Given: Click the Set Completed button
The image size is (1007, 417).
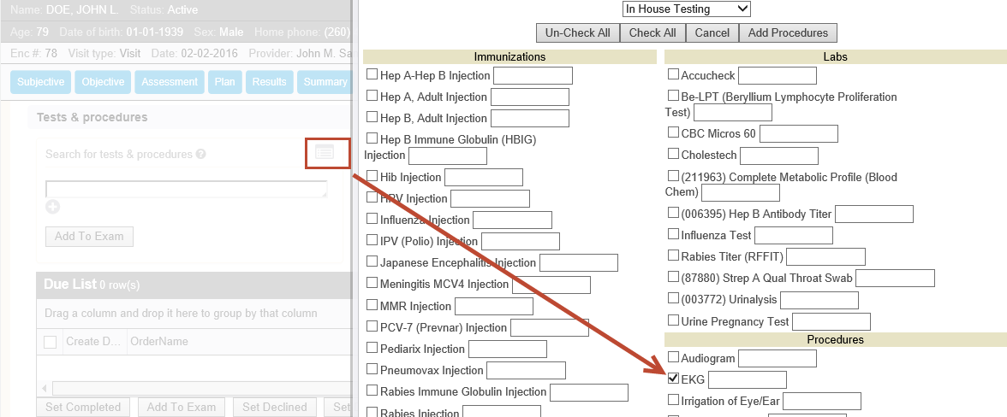Looking at the screenshot, I should click(82, 408).
